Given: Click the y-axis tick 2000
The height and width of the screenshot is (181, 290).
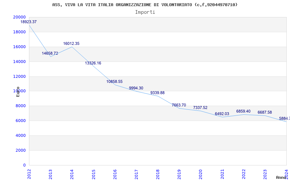Looking at the screenshot, I should tap(21, 150).
